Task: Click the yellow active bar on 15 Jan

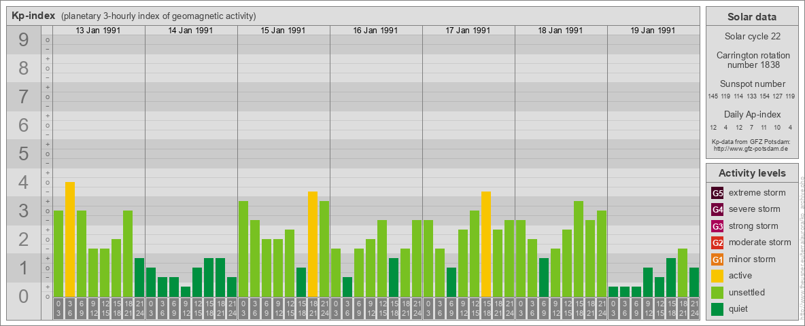Action: pos(313,244)
